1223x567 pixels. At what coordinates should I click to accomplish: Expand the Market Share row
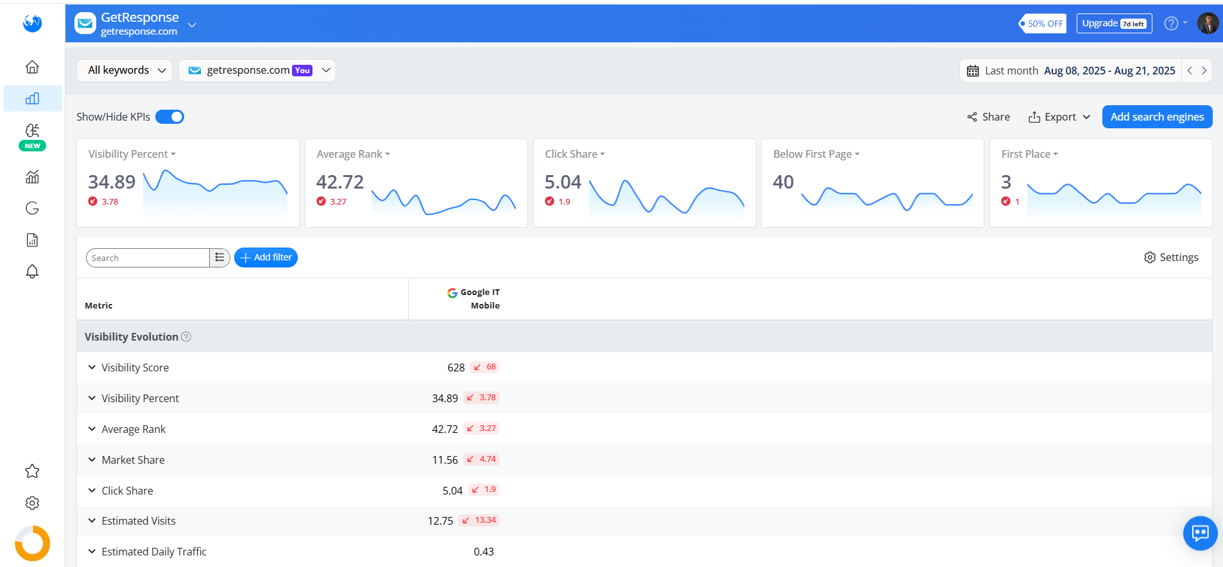pos(92,460)
